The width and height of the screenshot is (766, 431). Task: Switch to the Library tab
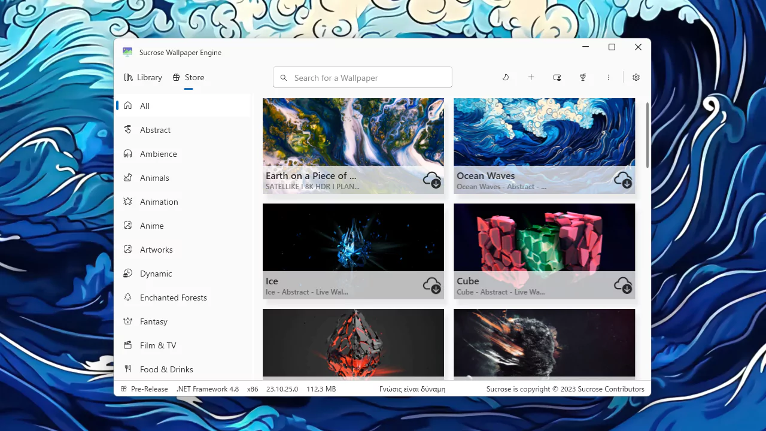(x=143, y=77)
